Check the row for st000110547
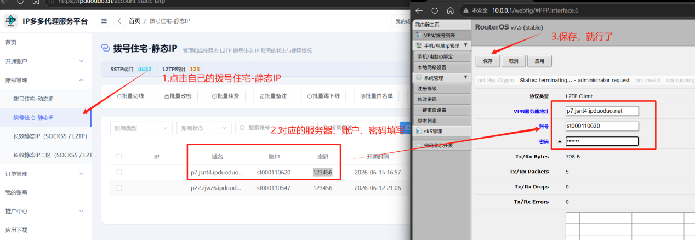Image resolution: width=695 pixels, height=240 pixels. point(119,187)
